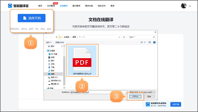This screenshot has height=112, width=198.
Task: Click the 选择文档 button
Action: coord(31,18)
